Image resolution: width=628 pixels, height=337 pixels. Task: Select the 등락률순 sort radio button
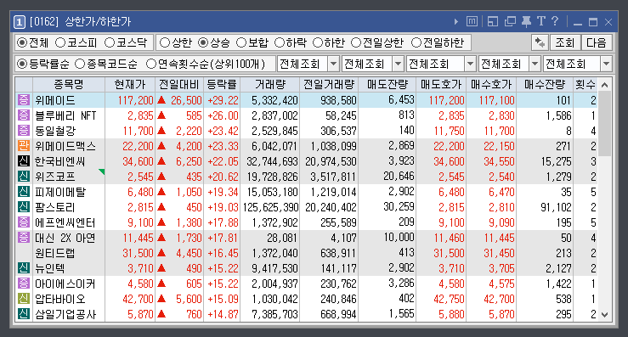(x=22, y=64)
